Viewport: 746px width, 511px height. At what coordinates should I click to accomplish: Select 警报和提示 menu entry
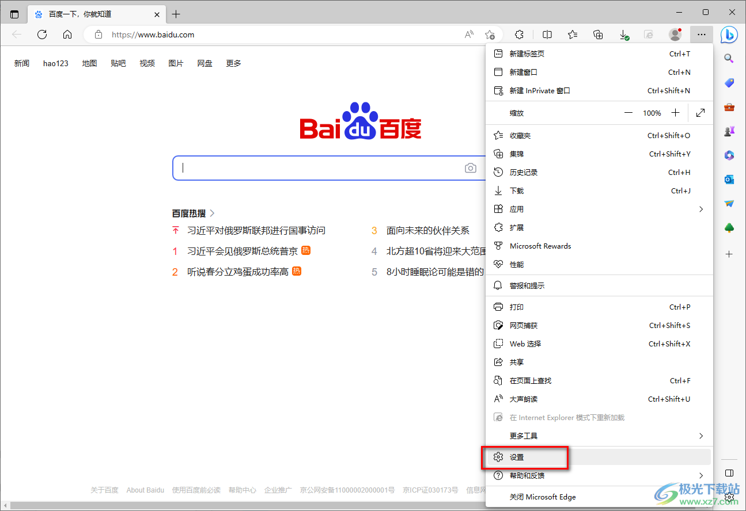pos(599,285)
